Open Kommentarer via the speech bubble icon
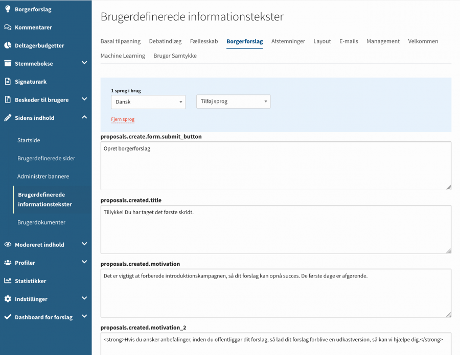 coord(7,27)
